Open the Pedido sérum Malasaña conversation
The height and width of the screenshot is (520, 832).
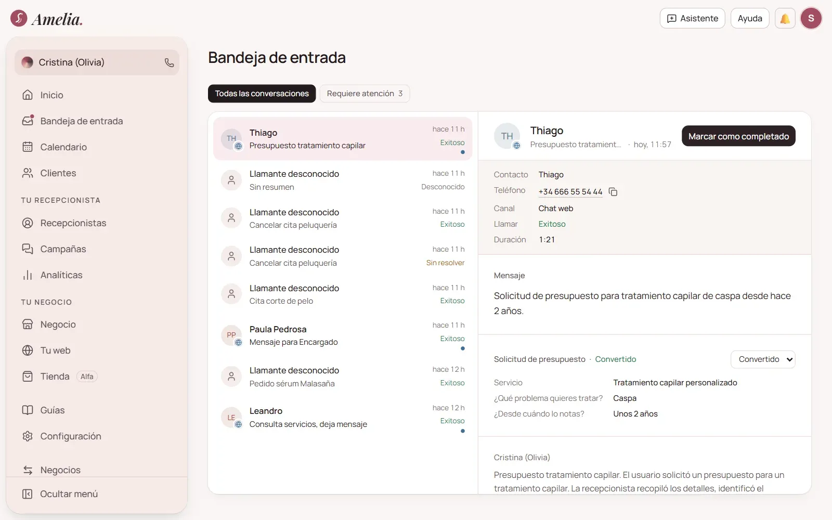pos(343,376)
